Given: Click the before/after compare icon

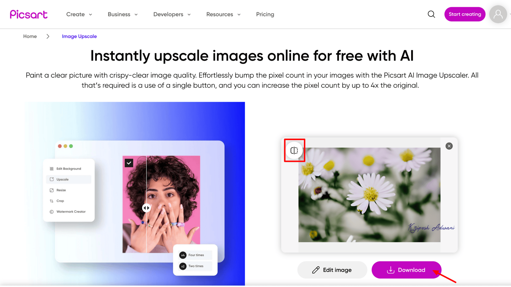Looking at the screenshot, I should click(x=294, y=151).
